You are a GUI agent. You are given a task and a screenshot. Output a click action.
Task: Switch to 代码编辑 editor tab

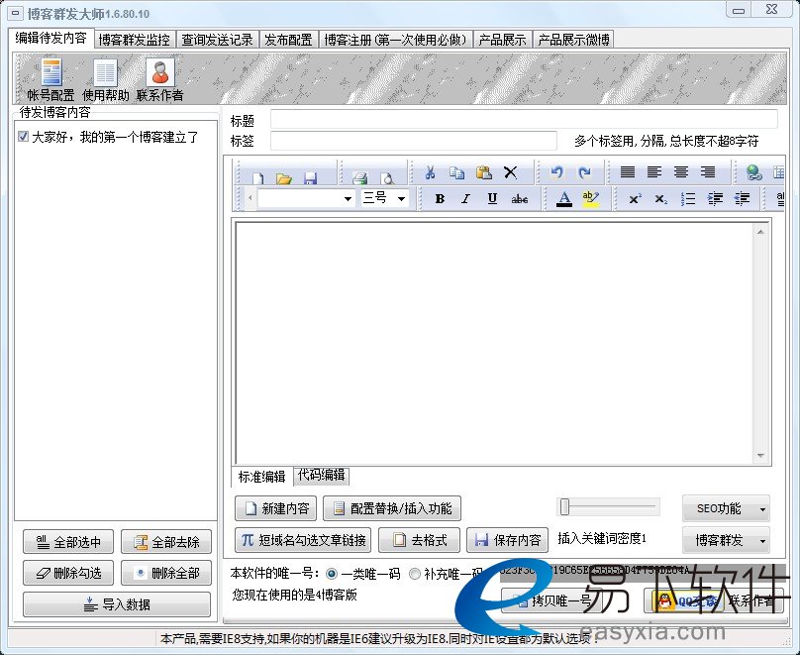point(321,475)
